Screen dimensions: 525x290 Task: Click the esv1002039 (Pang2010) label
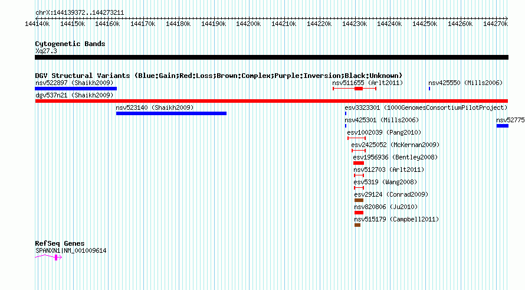pyautogui.click(x=384, y=132)
